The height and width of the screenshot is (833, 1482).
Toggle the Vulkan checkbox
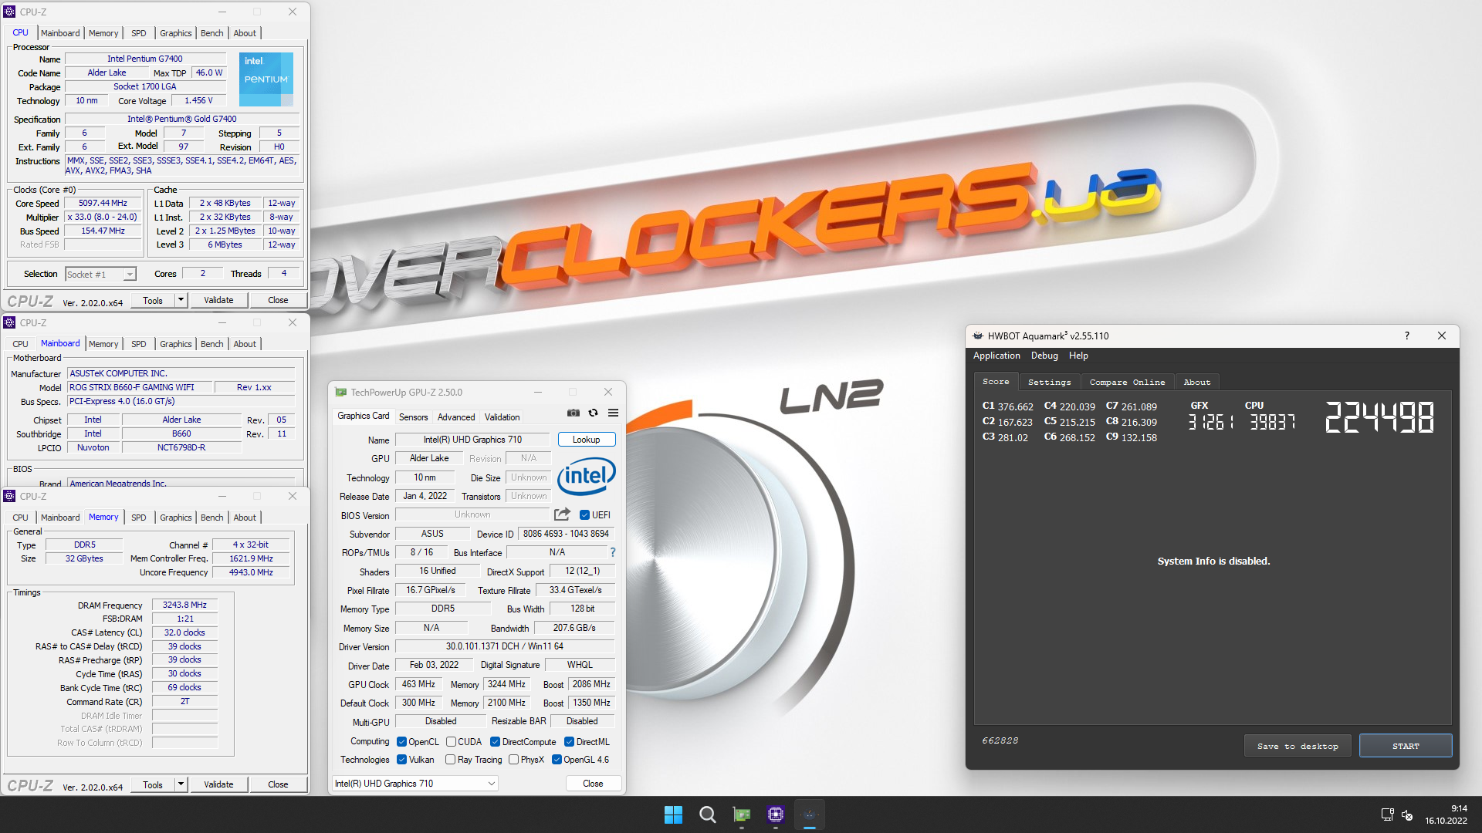tap(401, 760)
